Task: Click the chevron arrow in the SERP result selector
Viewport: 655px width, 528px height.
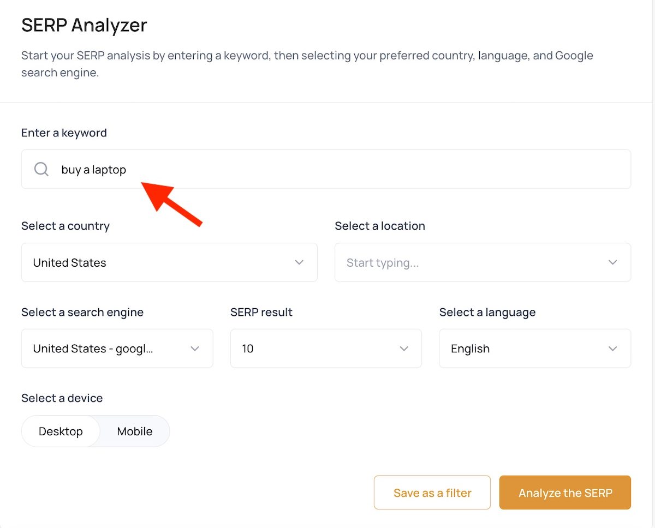Action: coord(404,349)
